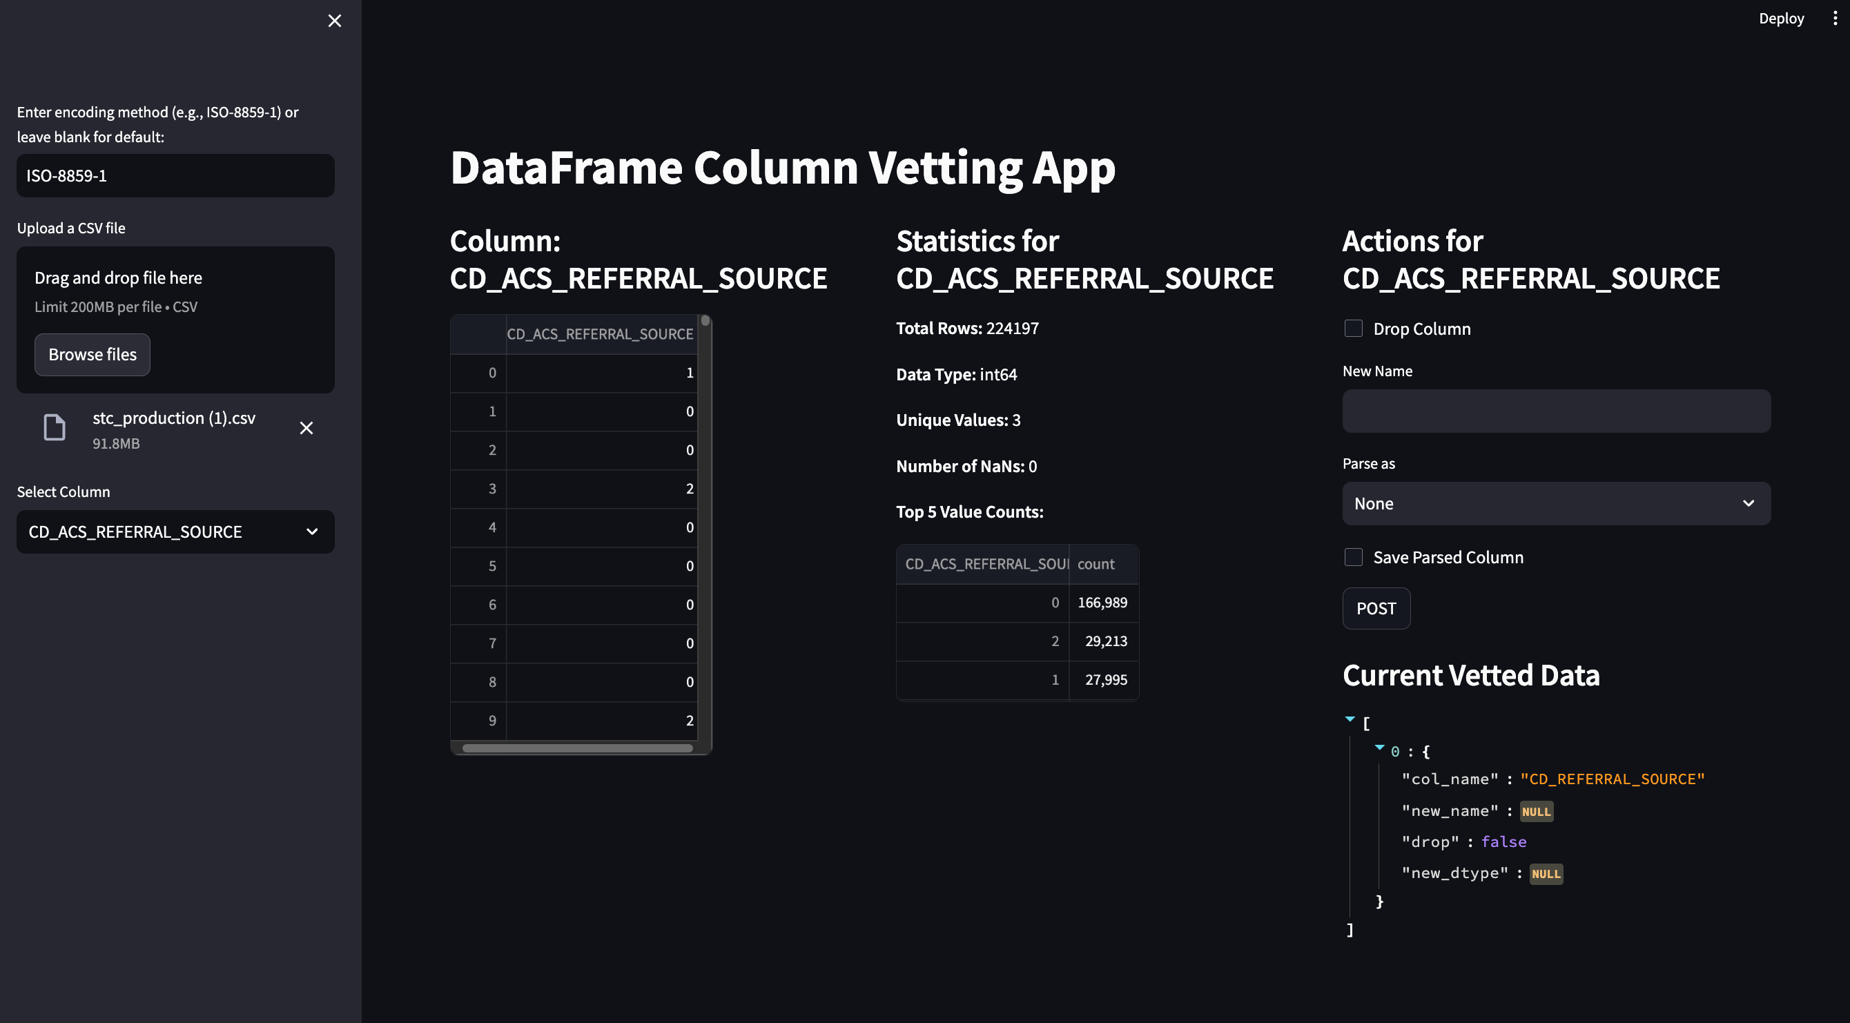
Task: Click row index 7 in the dataframe
Action: [479, 643]
